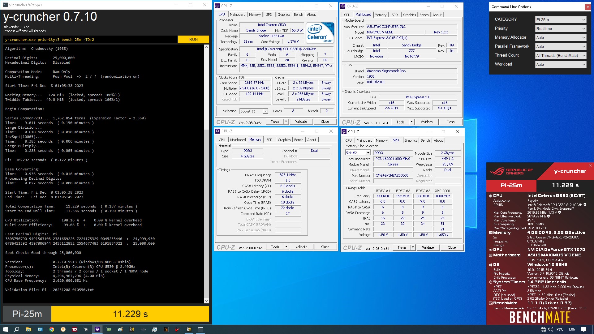Click Validate in CPU tab CPU-Z window
Viewport: 594px width, 334px height.
tap(301, 122)
